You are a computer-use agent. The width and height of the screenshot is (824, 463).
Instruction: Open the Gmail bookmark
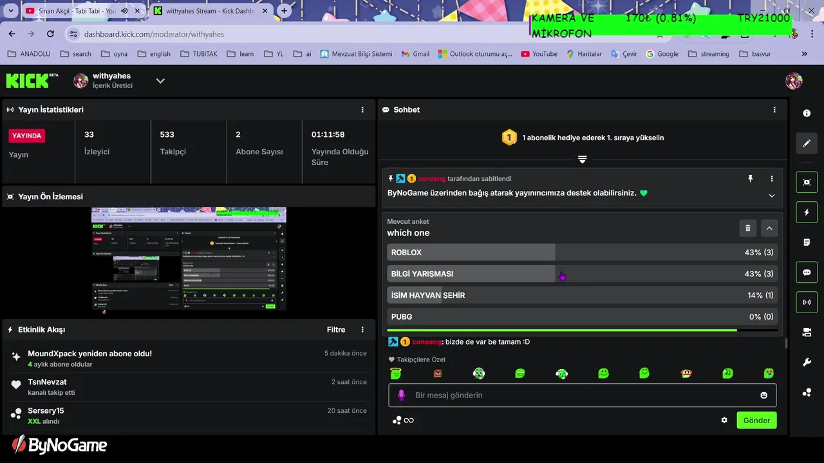[415, 54]
